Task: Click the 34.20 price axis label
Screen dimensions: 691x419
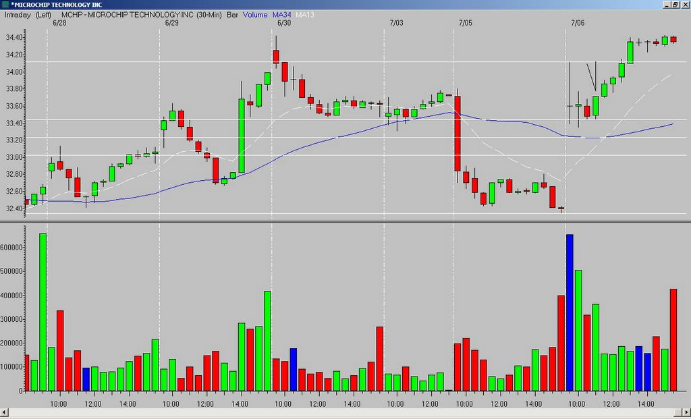Action: pyautogui.click(x=14, y=55)
